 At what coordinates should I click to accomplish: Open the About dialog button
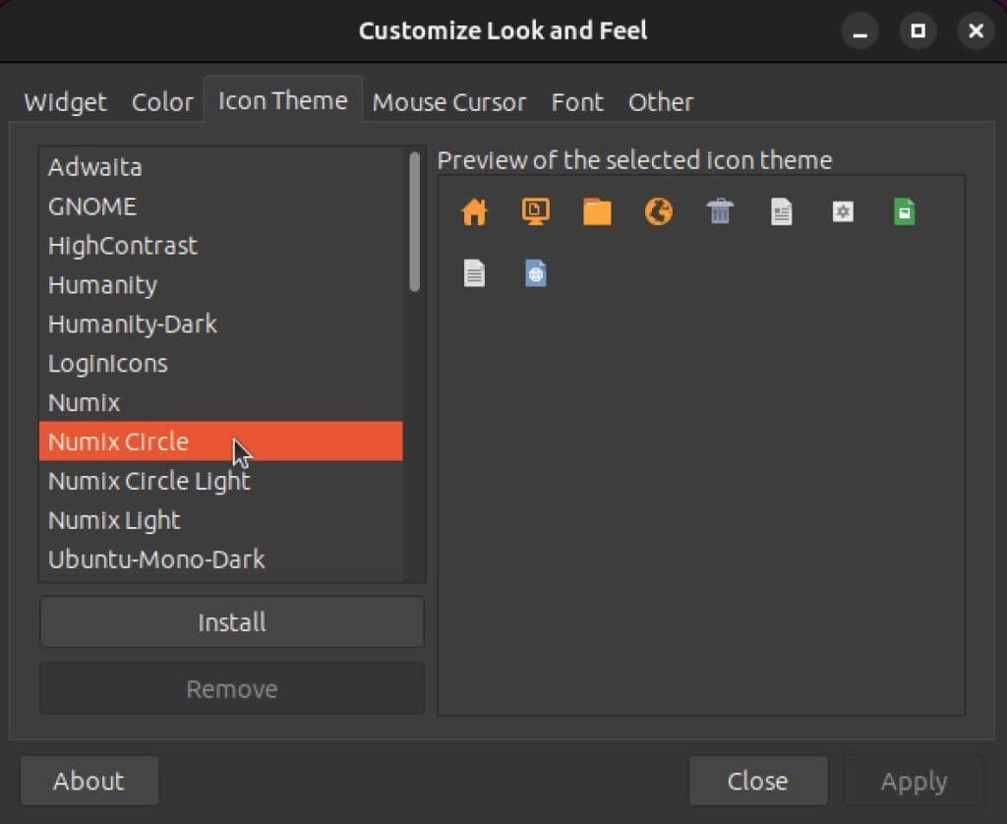click(x=89, y=781)
